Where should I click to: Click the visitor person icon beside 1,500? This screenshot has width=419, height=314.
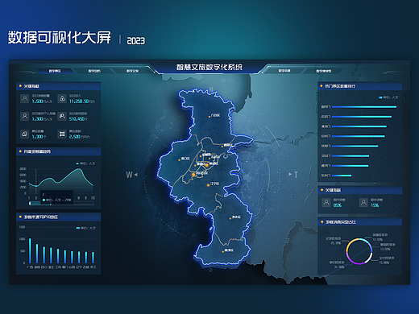25,98
